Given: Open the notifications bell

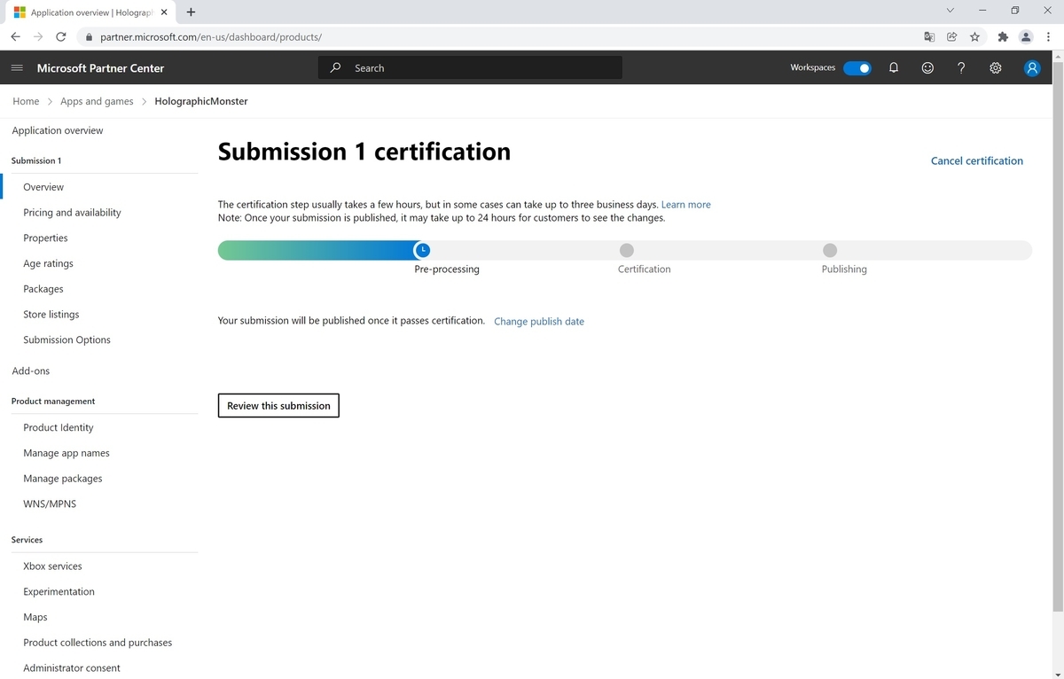Looking at the screenshot, I should (894, 68).
